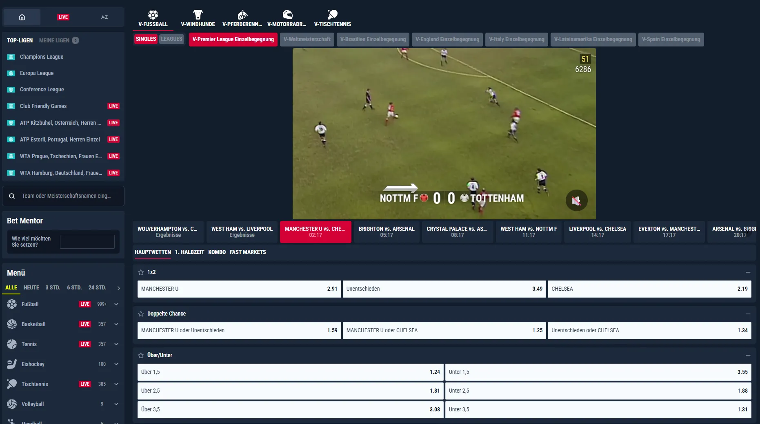Collapse the 1x2 market section

point(748,272)
